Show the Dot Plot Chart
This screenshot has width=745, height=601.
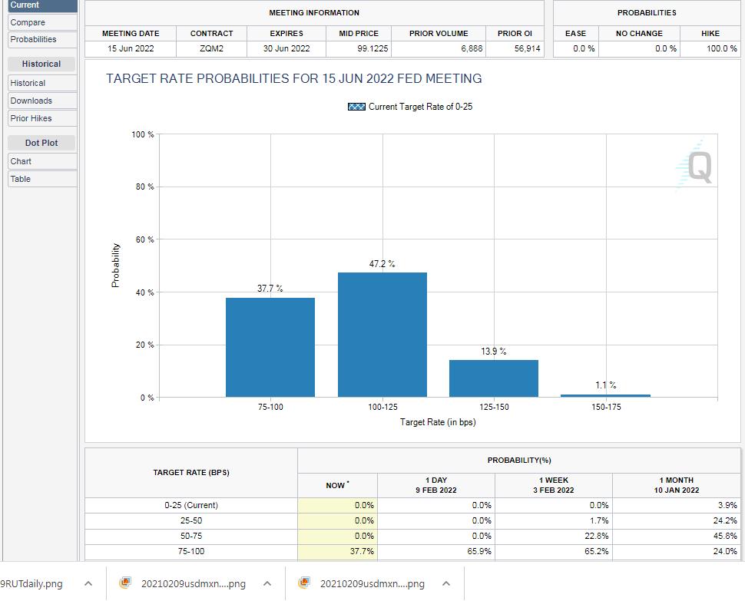click(41, 161)
